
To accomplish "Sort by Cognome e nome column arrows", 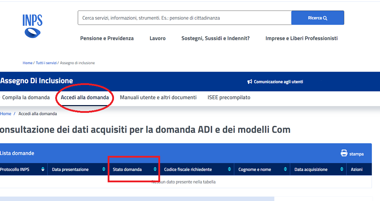I will [285, 169].
